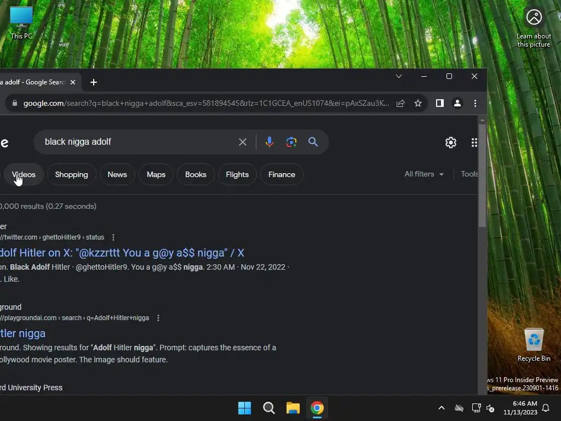Click the page vertical scrollbar thumb
The width and height of the screenshot is (561, 421).
coord(482,175)
